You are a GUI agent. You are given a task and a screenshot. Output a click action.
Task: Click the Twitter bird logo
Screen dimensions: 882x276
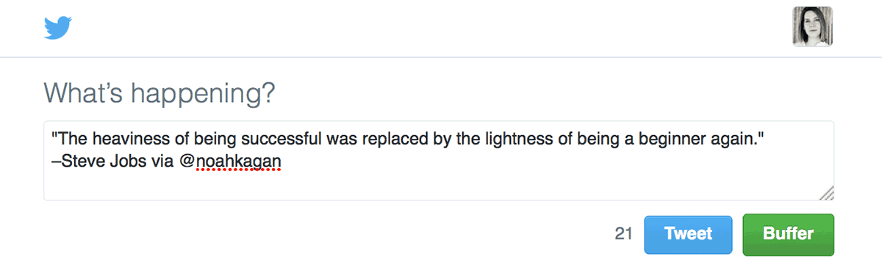[x=57, y=29]
